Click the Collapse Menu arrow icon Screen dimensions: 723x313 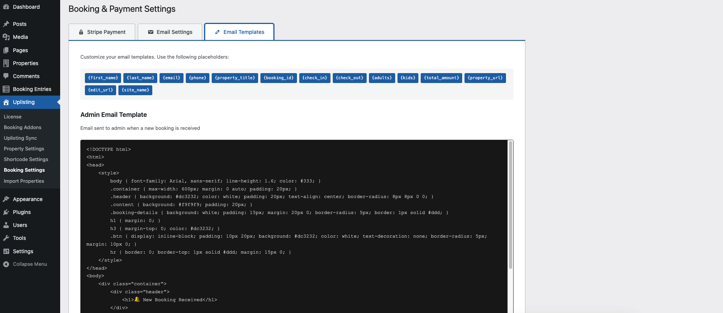click(x=6, y=264)
